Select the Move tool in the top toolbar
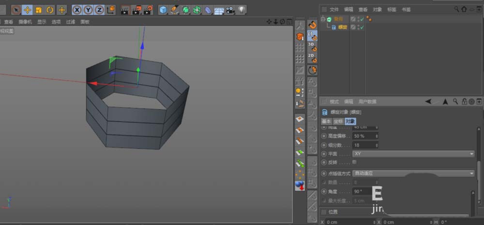 pyautogui.click(x=28, y=10)
